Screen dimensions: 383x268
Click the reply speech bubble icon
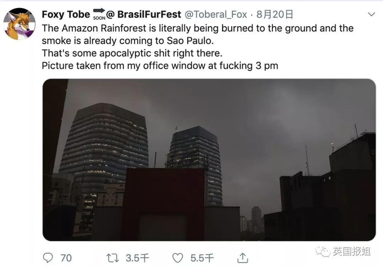pos(49,257)
